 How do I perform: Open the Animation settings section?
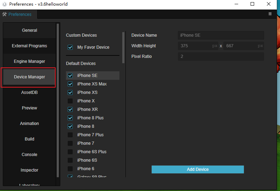pyautogui.click(x=29, y=124)
